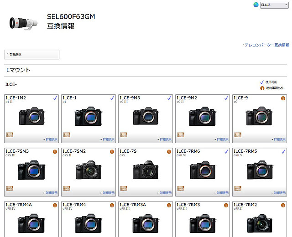The image size is (292, 237).
Task: Click the ILCE-7RM6 blue checkmark icon
Action: pyautogui.click(x=226, y=152)
